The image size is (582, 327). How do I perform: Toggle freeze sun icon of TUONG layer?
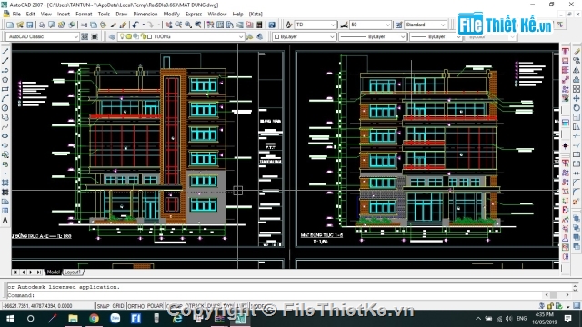click(x=129, y=36)
